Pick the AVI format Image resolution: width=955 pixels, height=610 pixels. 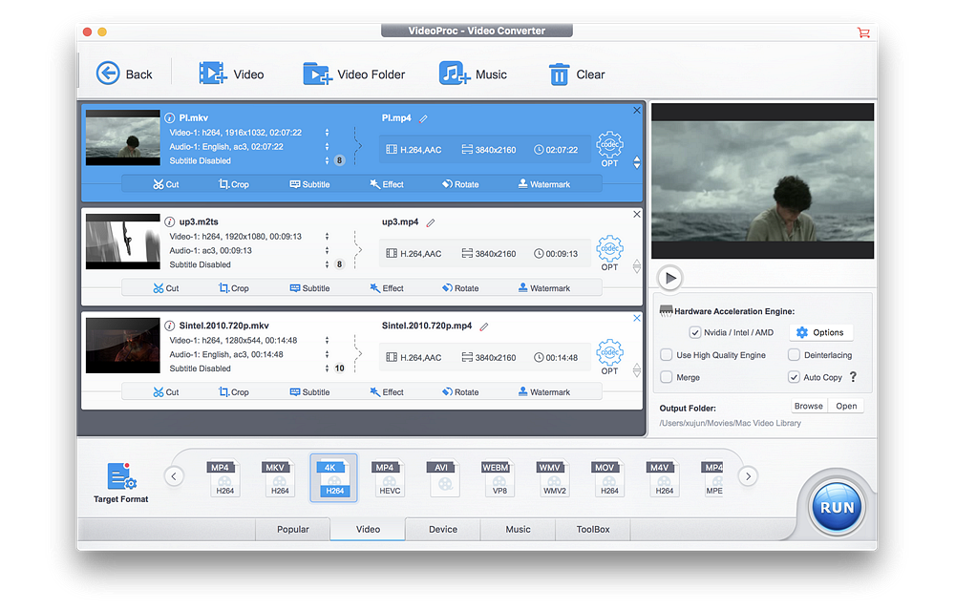pos(443,478)
